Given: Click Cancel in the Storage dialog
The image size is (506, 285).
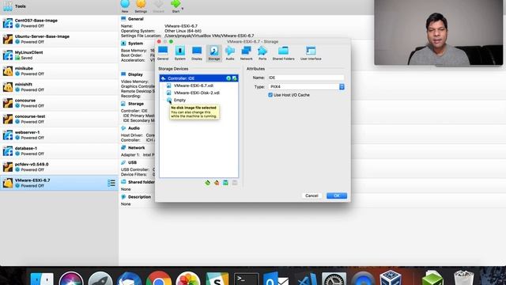Looking at the screenshot, I should [x=312, y=196].
